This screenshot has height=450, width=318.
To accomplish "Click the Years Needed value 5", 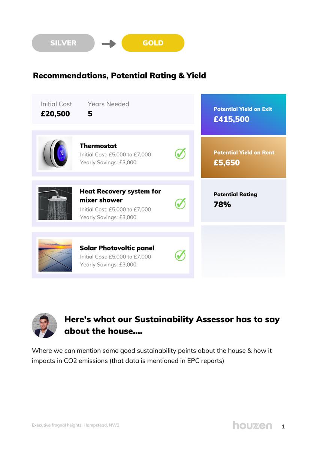I will (x=90, y=114).
